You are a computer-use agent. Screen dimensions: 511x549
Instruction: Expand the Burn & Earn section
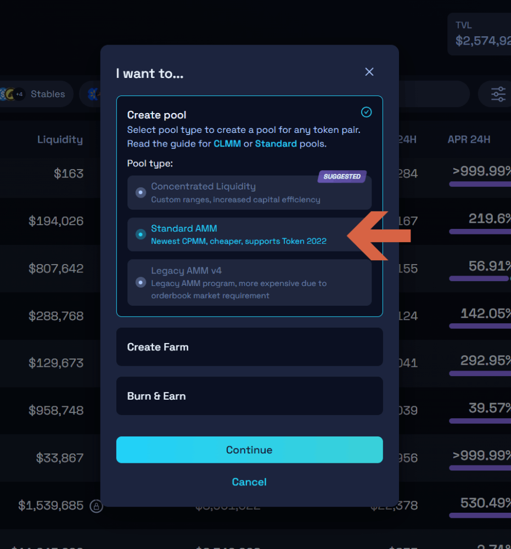pyautogui.click(x=249, y=396)
